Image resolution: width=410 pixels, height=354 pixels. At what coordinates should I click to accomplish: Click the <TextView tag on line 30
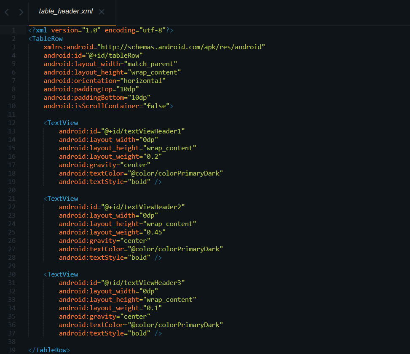click(x=61, y=274)
